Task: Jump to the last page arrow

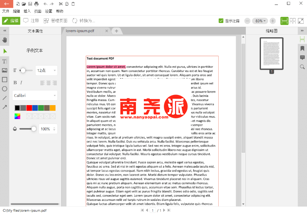Action: click(169, 210)
